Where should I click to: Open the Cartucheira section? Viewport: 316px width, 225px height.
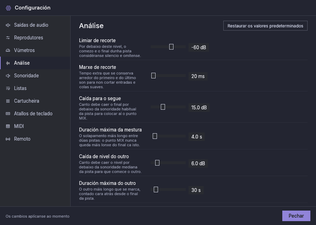pos(35,101)
